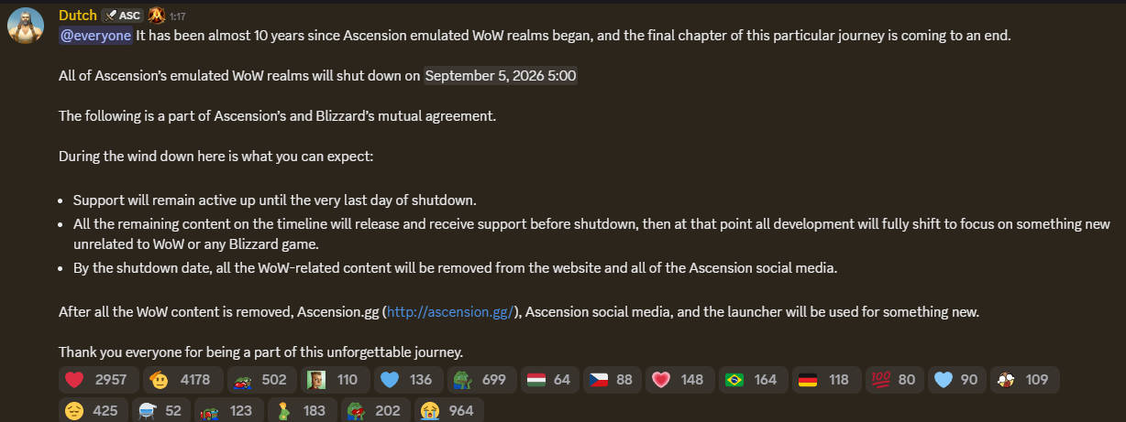Open the ascension.gg hyperlink

coord(450,312)
